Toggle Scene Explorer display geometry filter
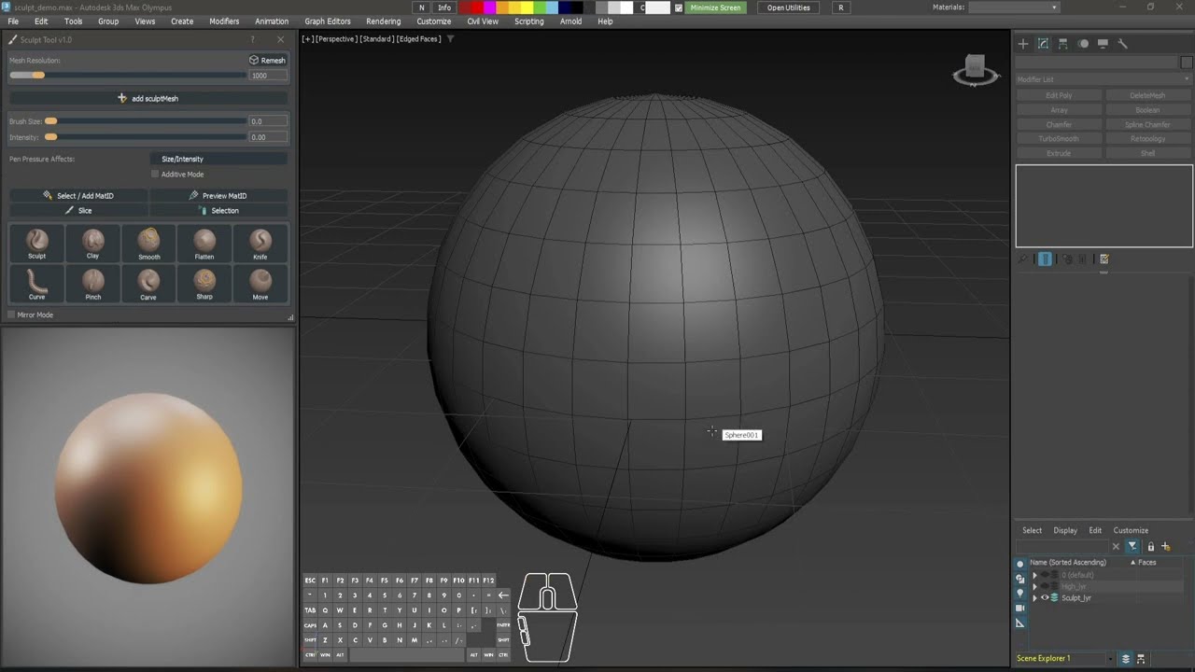Screen dimensions: 1195x672 point(1019,564)
